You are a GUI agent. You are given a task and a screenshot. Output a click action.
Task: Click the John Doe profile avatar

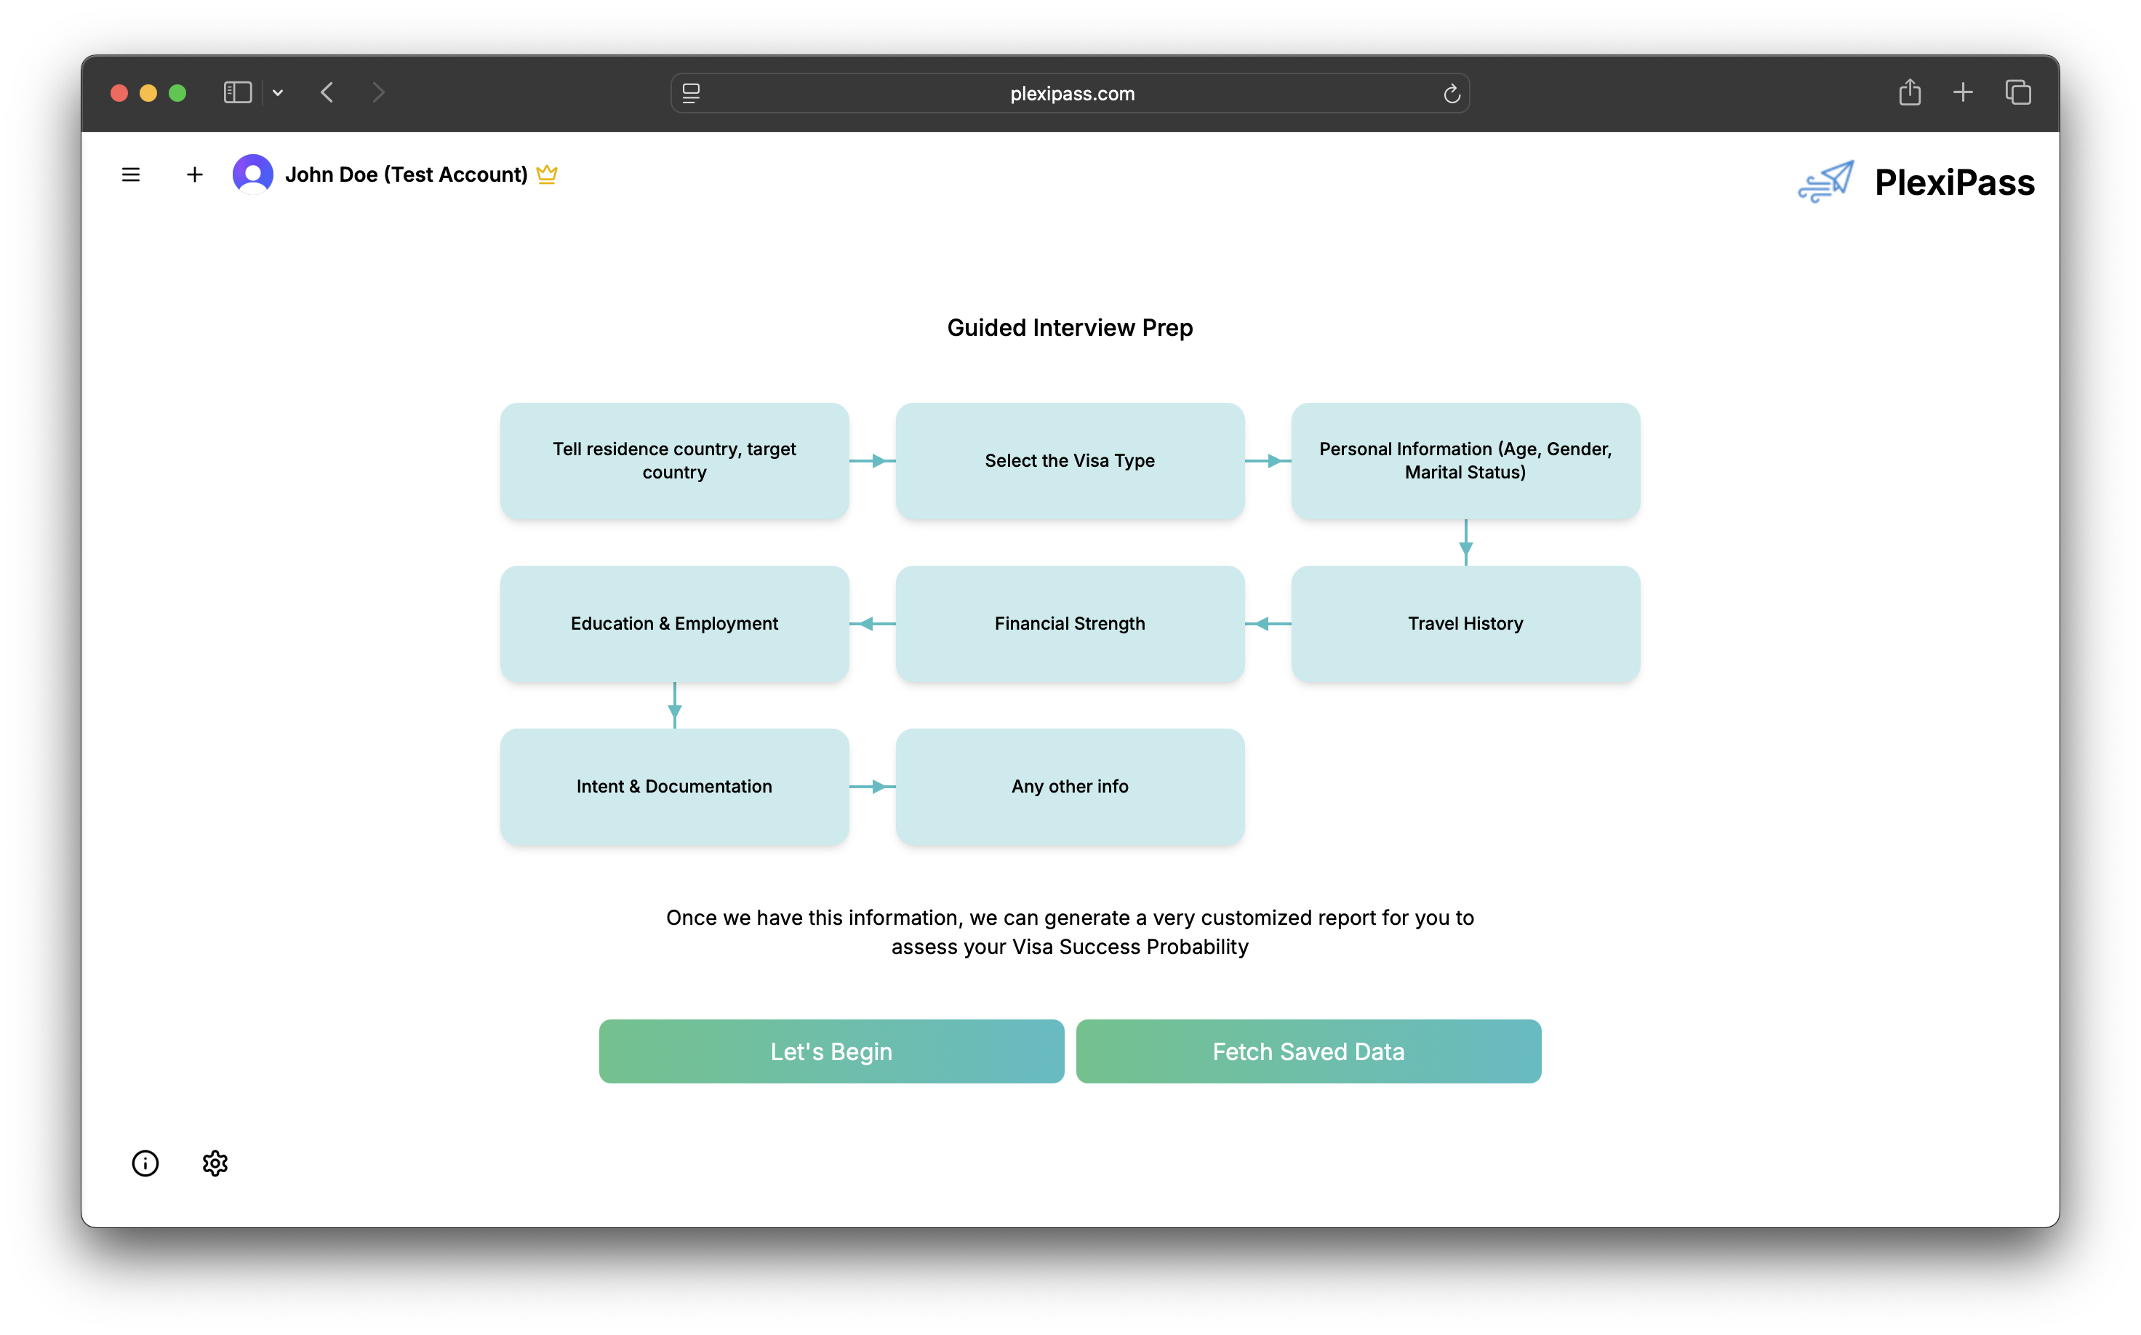click(x=252, y=174)
